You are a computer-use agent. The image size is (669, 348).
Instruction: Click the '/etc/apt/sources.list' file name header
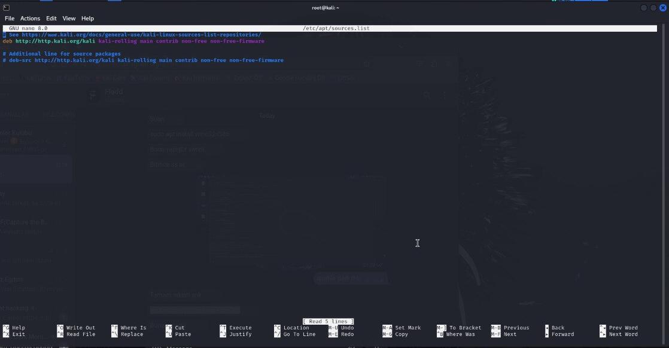tap(336, 28)
